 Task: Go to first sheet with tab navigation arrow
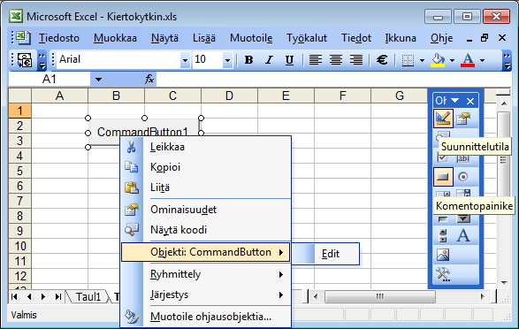pyautogui.click(x=14, y=296)
